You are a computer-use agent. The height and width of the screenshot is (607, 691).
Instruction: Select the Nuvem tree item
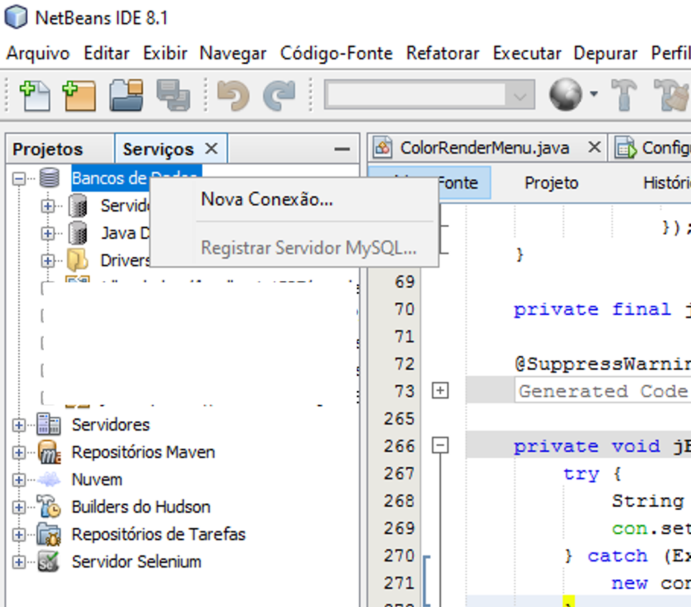(97, 479)
